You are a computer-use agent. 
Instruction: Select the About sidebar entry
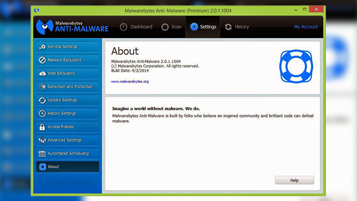67,167
